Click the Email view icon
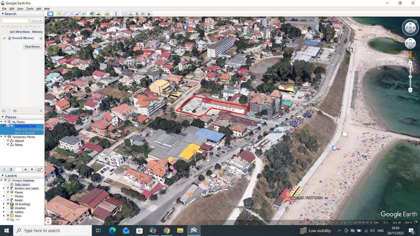The image size is (420, 236). point(125,14)
